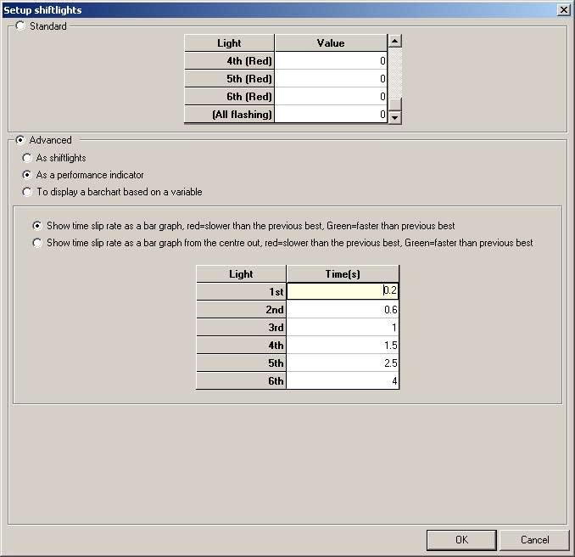The height and width of the screenshot is (557, 575).
Task: Select the Standard radio button
Action: [21, 26]
